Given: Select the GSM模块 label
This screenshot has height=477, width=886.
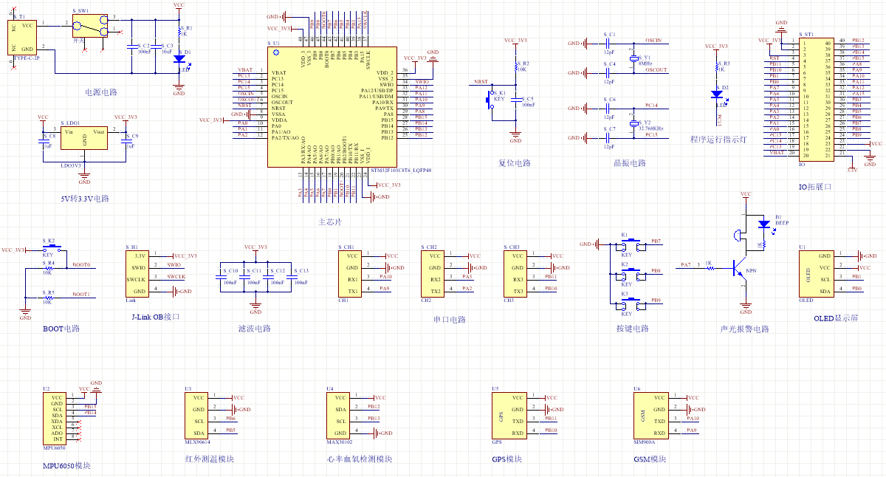Looking at the screenshot, I should coord(650,459).
